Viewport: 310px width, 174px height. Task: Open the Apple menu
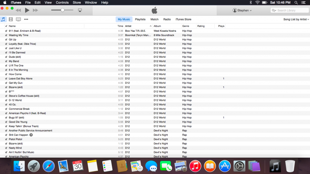(5, 2)
